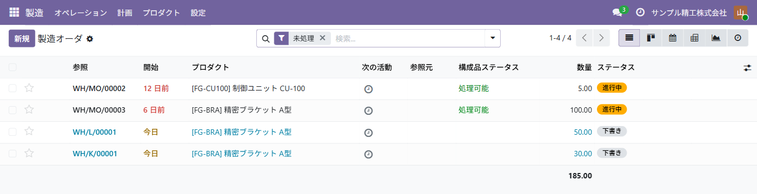757x194 pixels.
Task: Remove the 未処理 filter chip
Action: pos(322,38)
